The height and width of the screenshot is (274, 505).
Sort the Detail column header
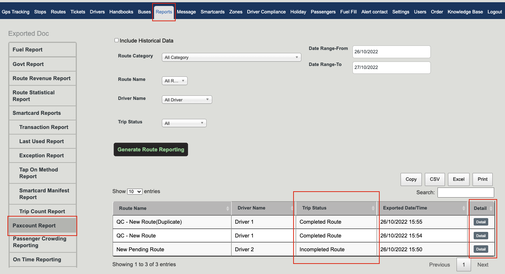(481, 208)
